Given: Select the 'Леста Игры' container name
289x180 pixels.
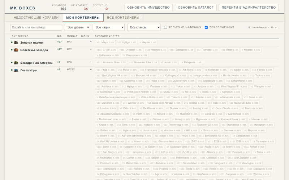Looking at the screenshot, I should point(29,70).
